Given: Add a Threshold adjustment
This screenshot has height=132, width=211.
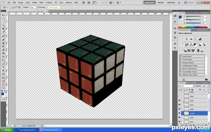Looking at the screenshot, I should (x=193, y=51).
